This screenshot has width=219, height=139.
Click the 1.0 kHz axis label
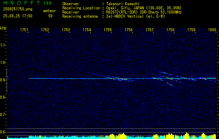[x=3, y=63]
